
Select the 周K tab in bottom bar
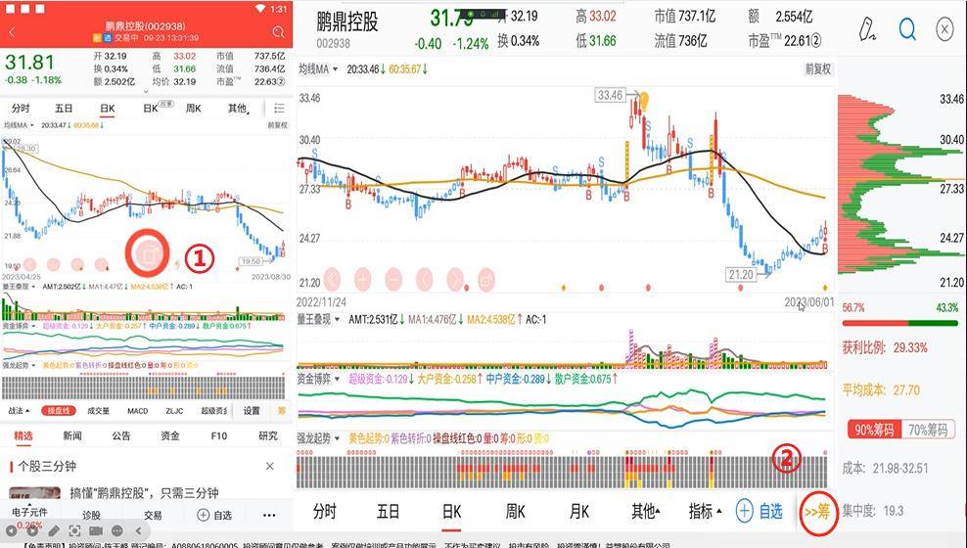click(516, 511)
